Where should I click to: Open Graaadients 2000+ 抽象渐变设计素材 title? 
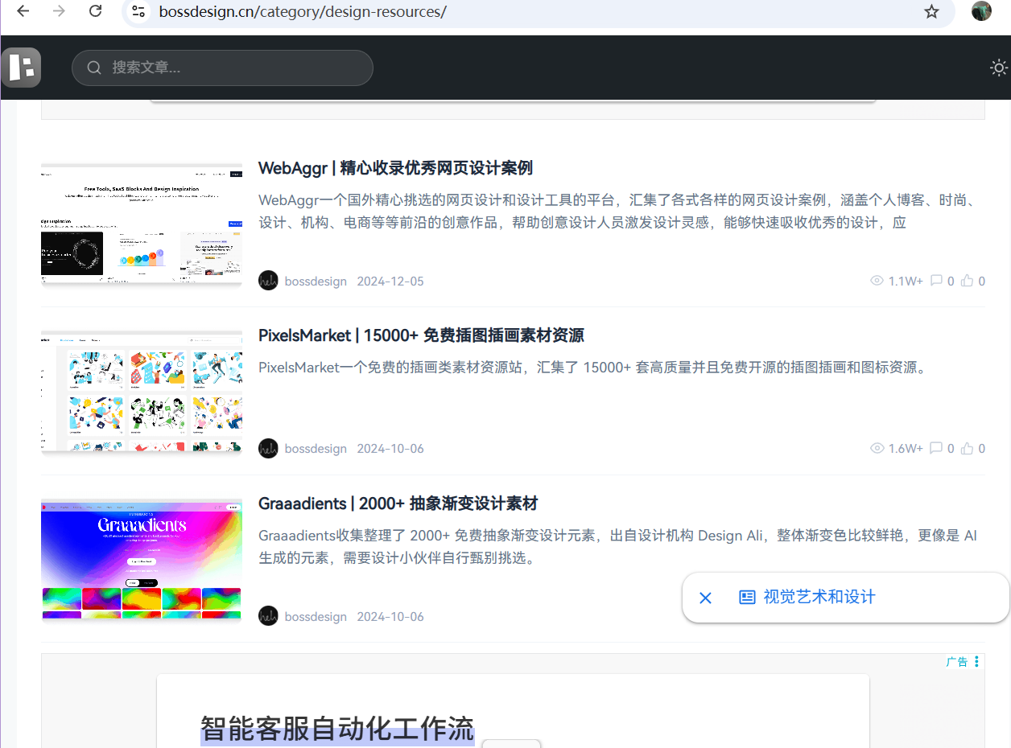point(398,503)
